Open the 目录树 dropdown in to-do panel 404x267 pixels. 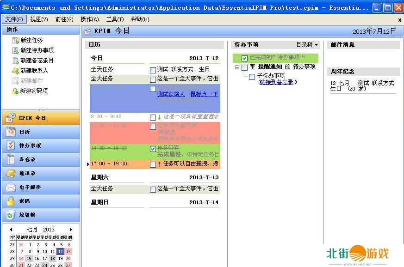[307, 45]
